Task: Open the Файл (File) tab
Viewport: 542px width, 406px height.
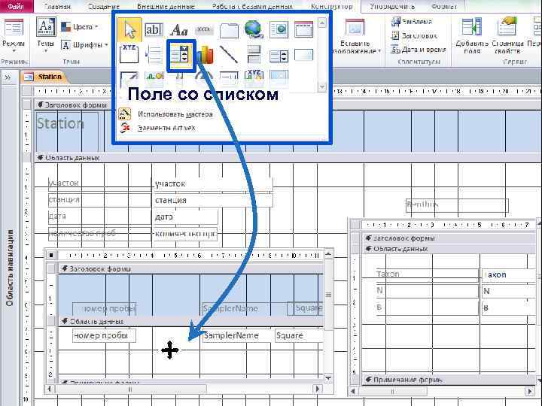Action: click(x=16, y=6)
